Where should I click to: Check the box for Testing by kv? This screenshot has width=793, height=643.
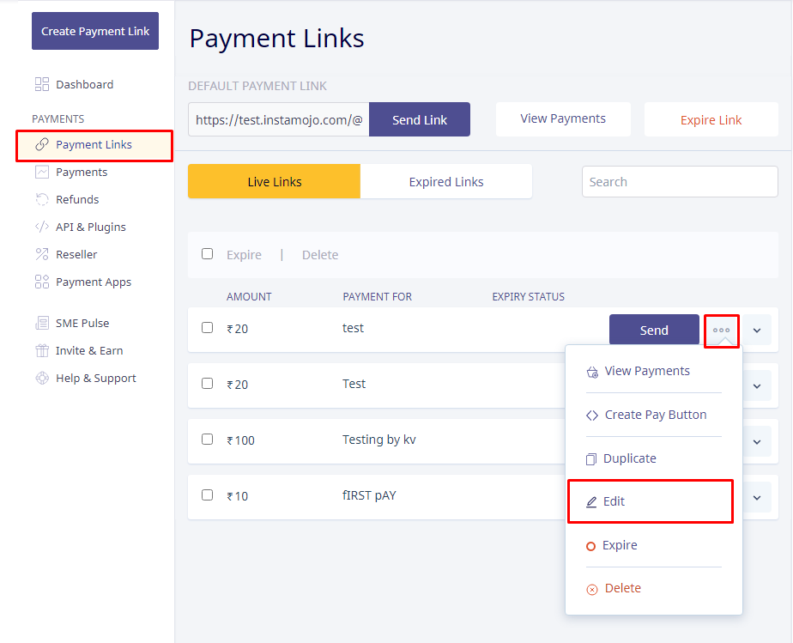click(x=207, y=440)
